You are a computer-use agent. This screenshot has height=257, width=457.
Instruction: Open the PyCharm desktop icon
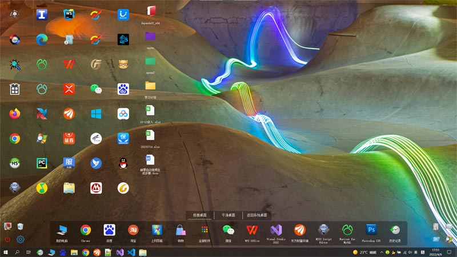(x=42, y=163)
